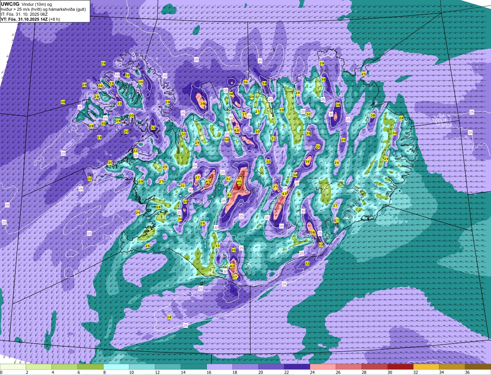Choose the 34–36 m/s dark gold swatch

coord(452,367)
